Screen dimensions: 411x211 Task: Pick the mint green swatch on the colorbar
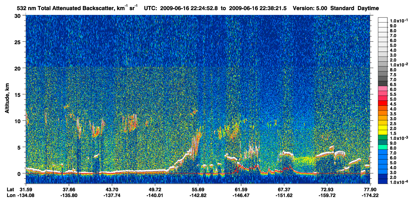point(383,147)
